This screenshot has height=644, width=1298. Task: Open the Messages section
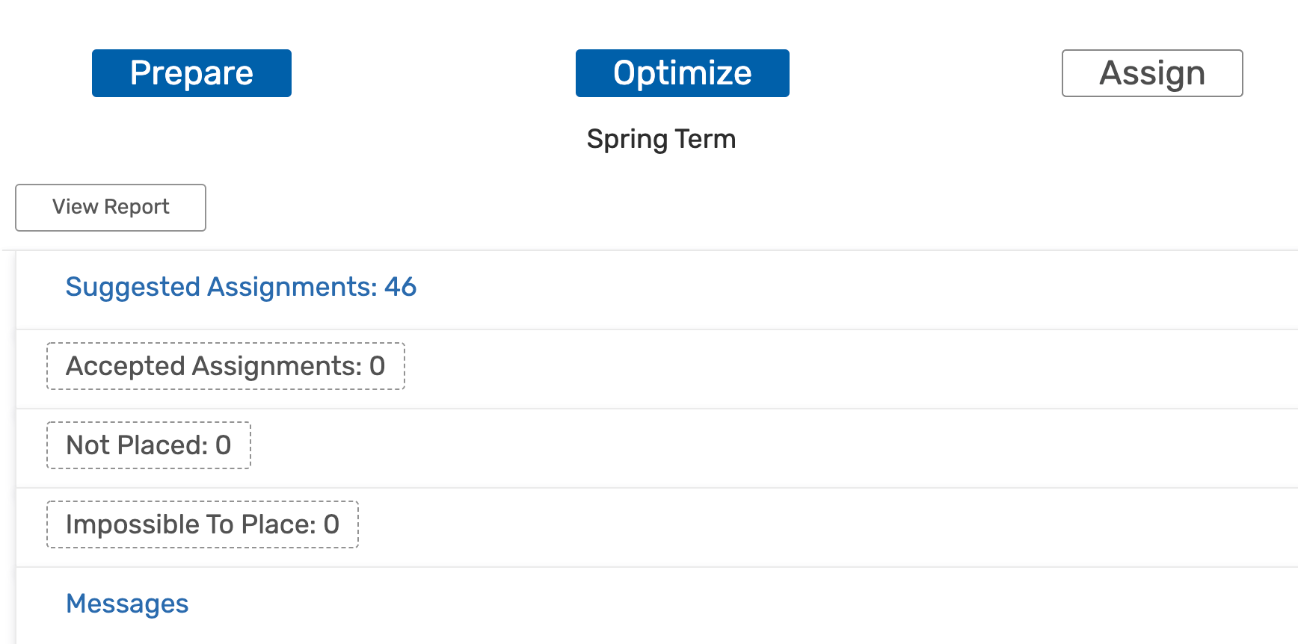(x=127, y=604)
